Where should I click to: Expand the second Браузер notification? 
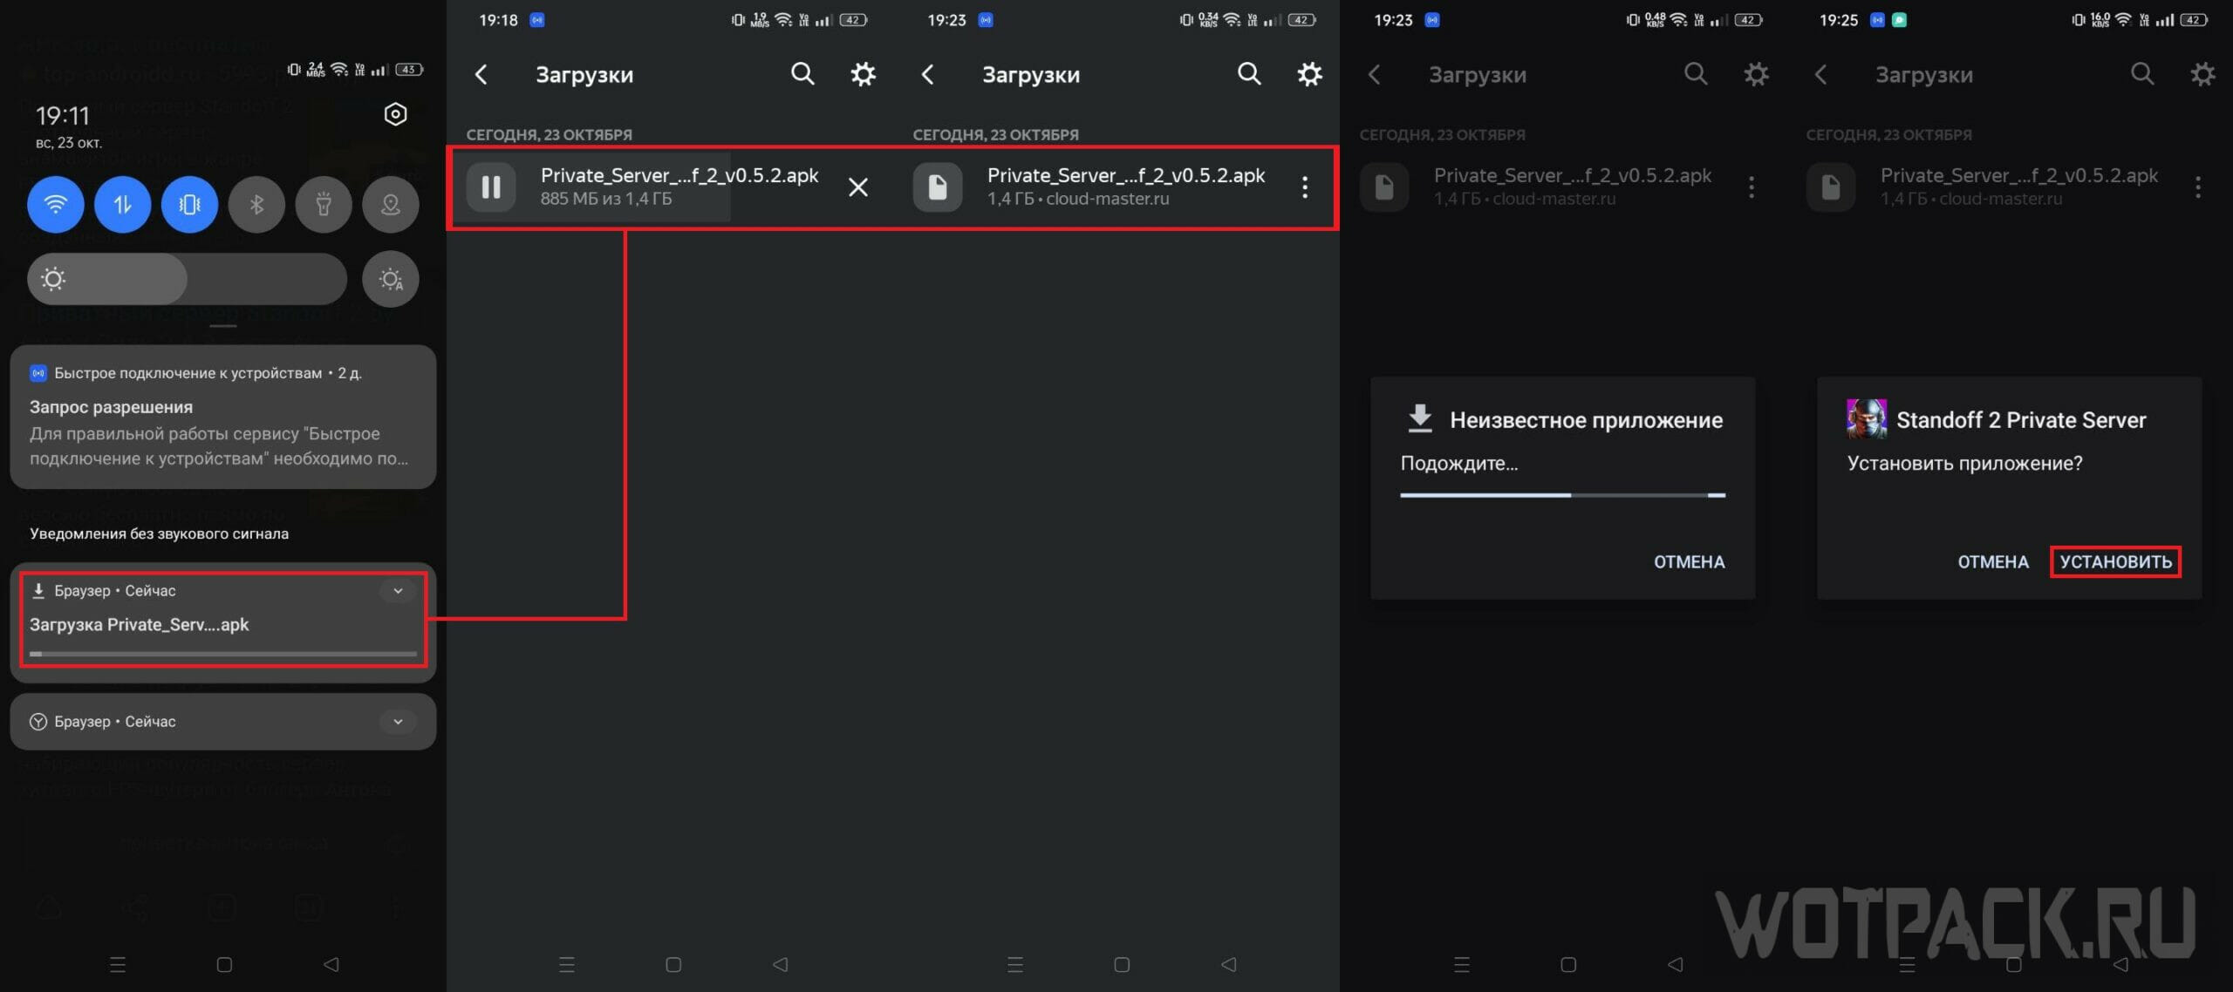398,722
